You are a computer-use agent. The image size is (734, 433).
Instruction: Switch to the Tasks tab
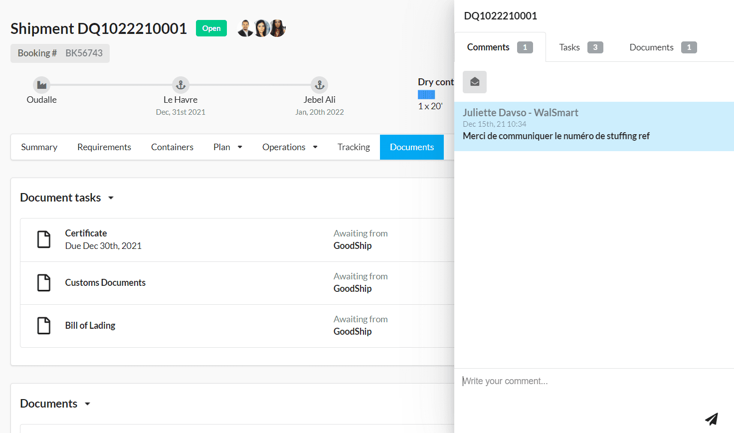point(581,47)
